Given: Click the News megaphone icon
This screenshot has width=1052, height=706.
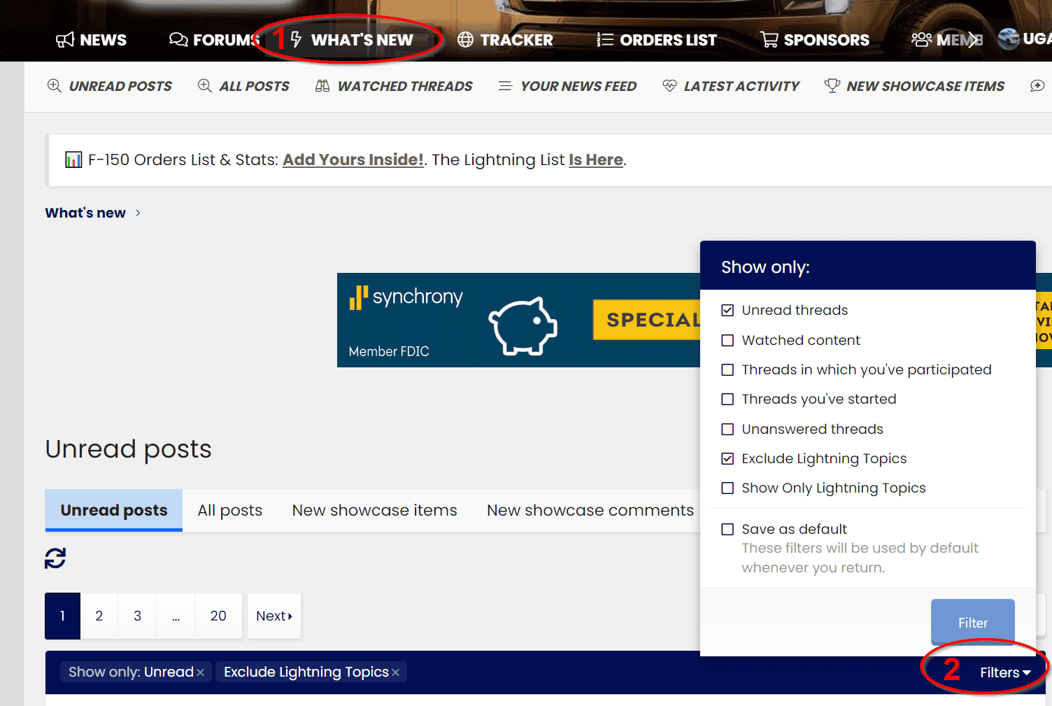Looking at the screenshot, I should [x=65, y=40].
